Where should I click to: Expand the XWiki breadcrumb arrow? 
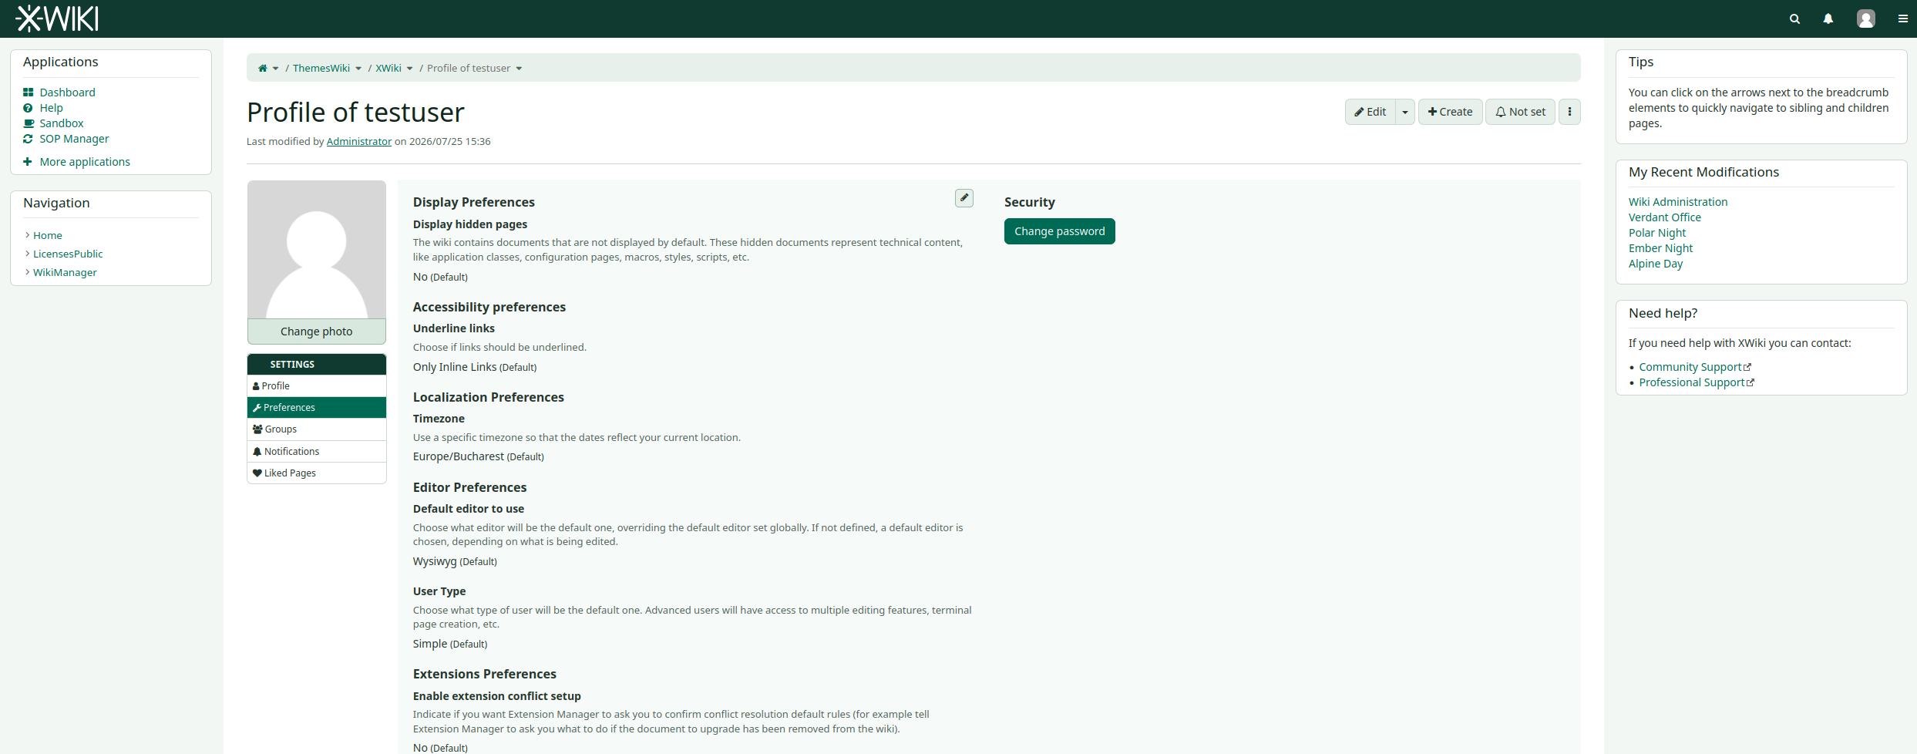click(409, 69)
